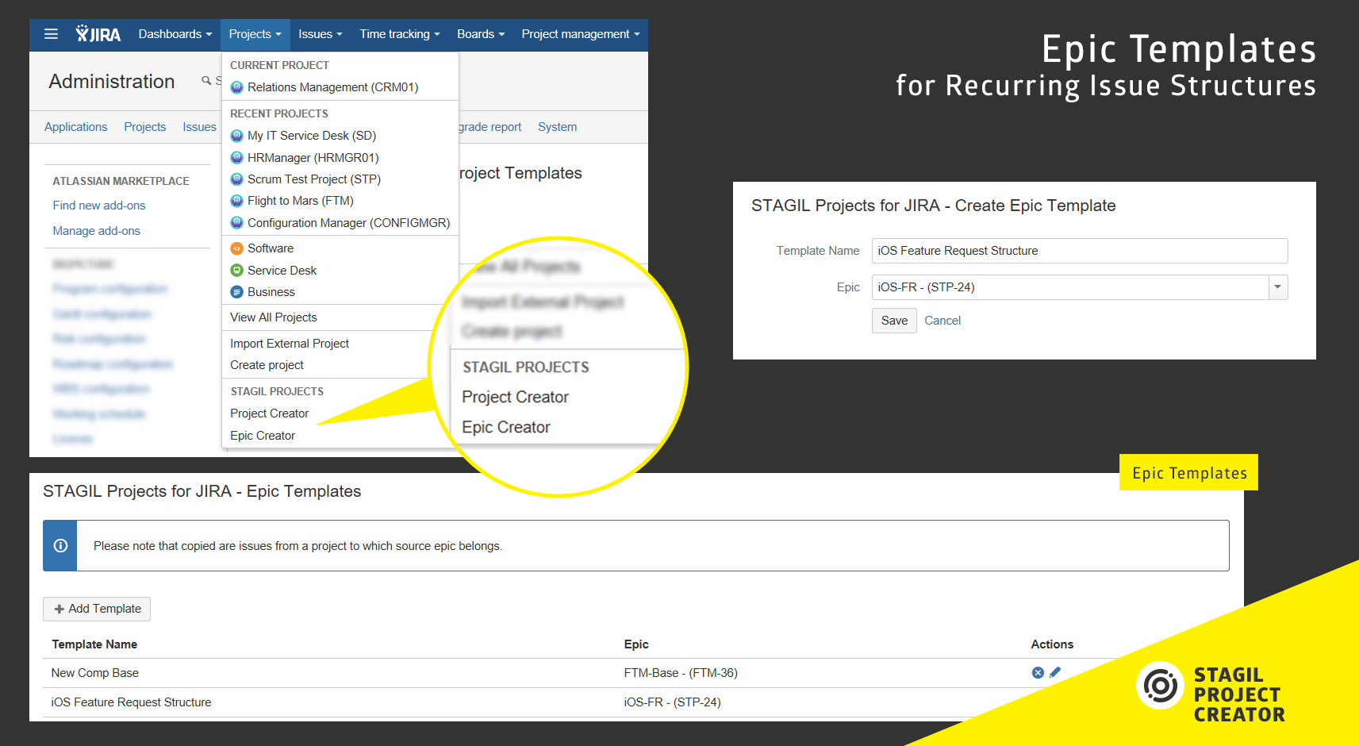
Task: Switch to the System admin tab
Action: [x=558, y=127]
